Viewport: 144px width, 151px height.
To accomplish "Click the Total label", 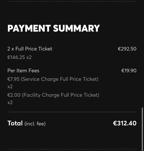I will 15,123.
